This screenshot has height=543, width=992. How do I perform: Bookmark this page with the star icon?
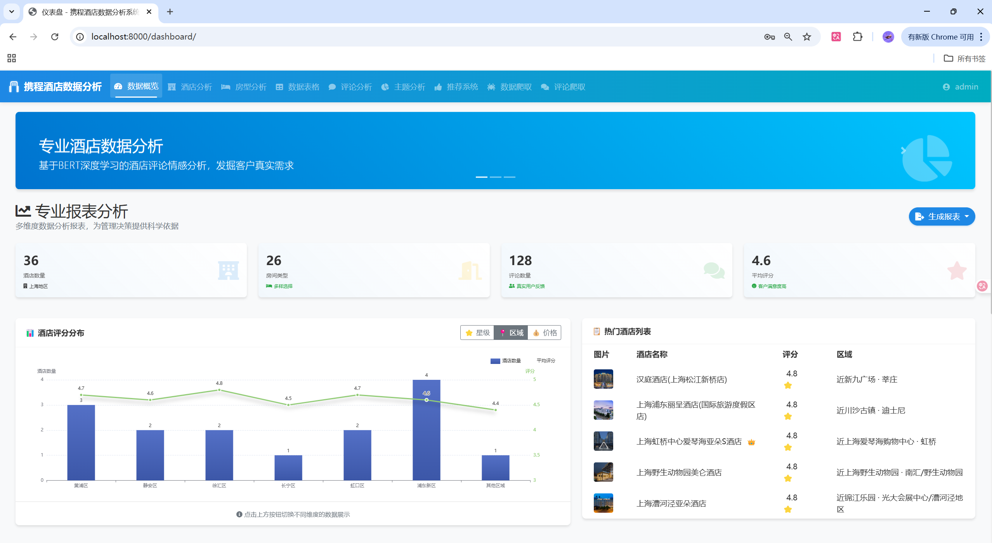click(807, 37)
